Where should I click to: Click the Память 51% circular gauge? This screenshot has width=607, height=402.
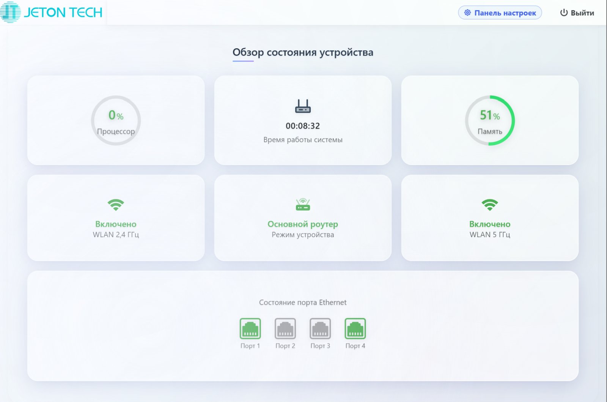490,120
